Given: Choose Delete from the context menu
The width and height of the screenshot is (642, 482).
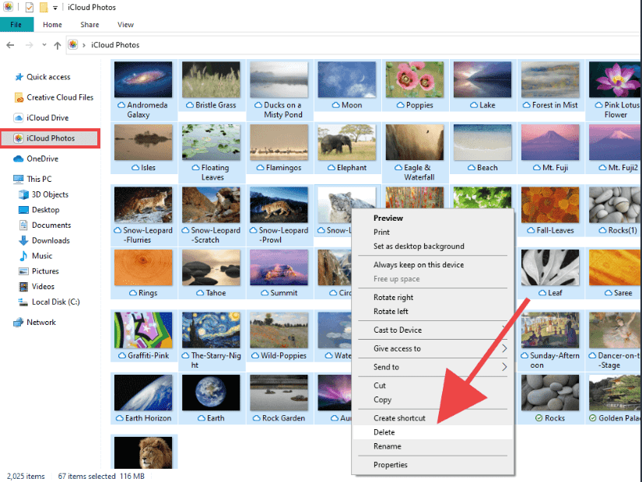Looking at the screenshot, I should pos(433,432).
